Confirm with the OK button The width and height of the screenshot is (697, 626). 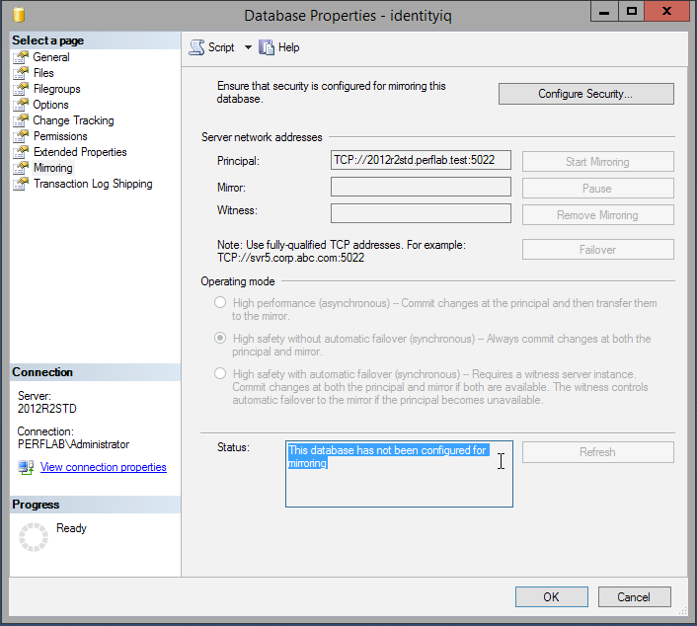coord(552,596)
